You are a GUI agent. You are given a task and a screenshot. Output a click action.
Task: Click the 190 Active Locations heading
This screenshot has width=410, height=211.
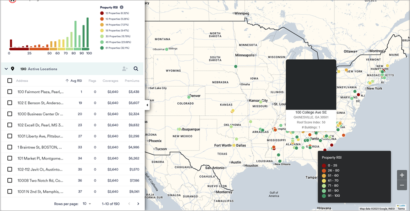tap(39, 69)
